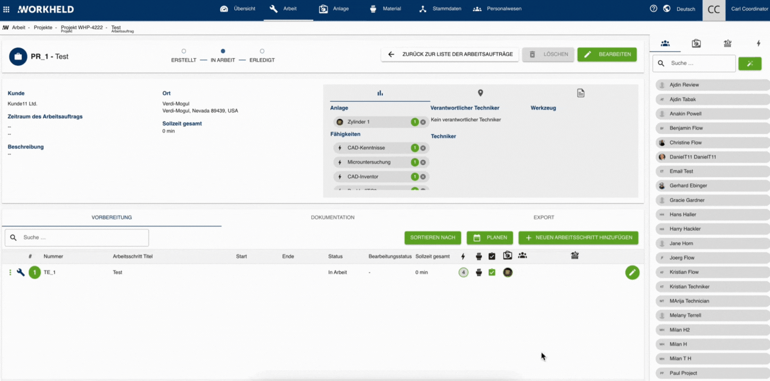
Task: Switch to the DOKUMENTATION tab
Action: [332, 217]
